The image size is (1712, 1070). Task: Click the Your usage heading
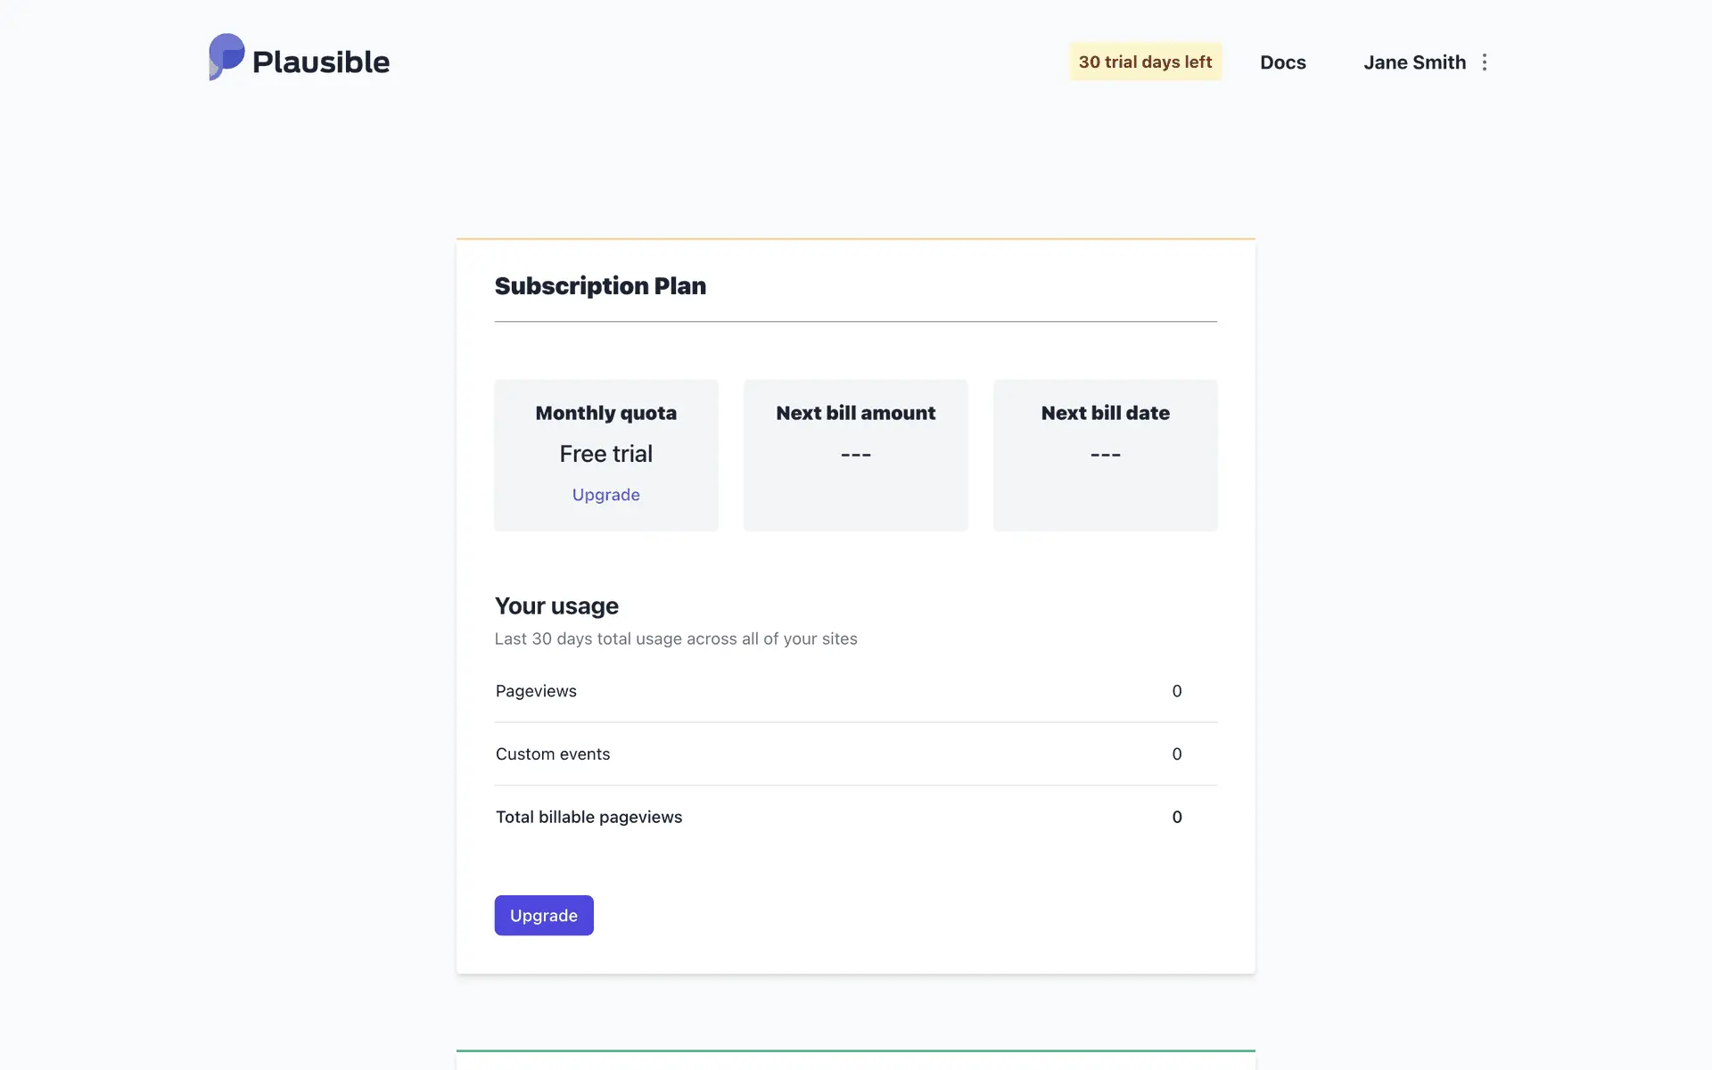click(556, 606)
